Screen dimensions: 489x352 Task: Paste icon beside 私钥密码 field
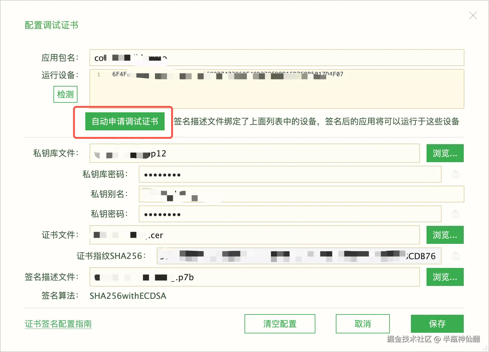click(456, 214)
